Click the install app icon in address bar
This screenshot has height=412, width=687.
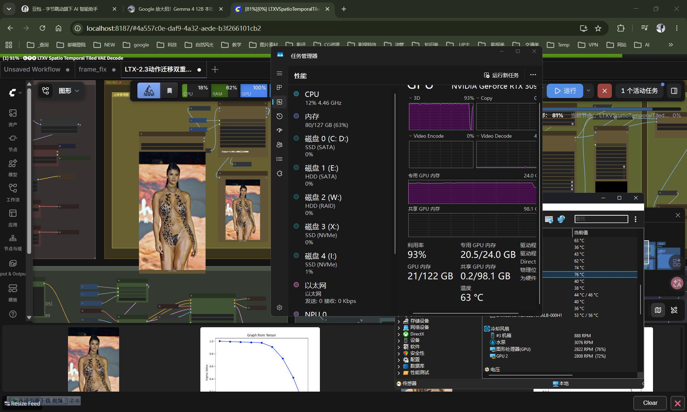[x=584, y=28]
